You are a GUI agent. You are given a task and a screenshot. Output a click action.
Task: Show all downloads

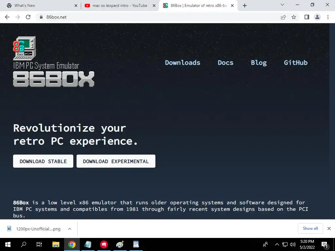(310, 228)
